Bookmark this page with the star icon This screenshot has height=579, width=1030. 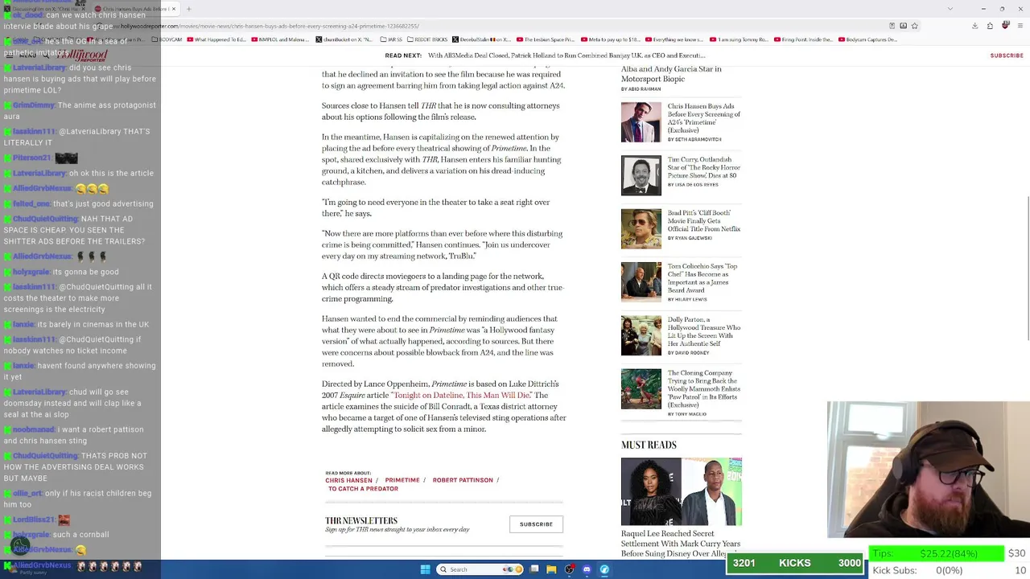[x=914, y=26]
